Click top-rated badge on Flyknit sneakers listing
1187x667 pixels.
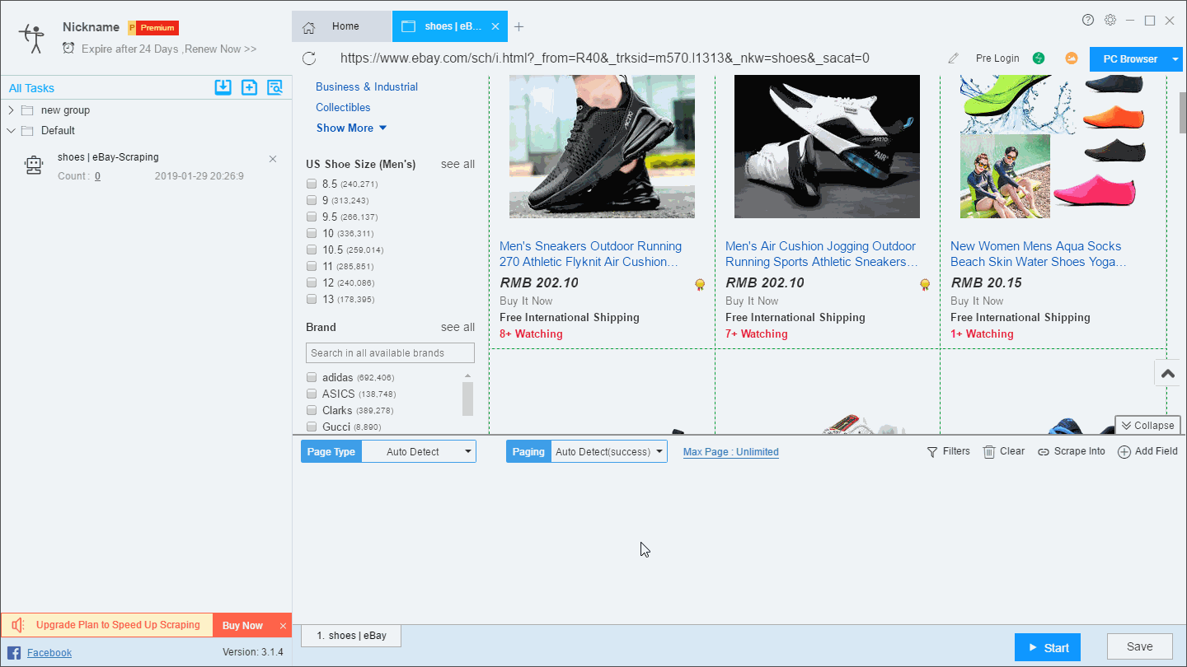(700, 284)
